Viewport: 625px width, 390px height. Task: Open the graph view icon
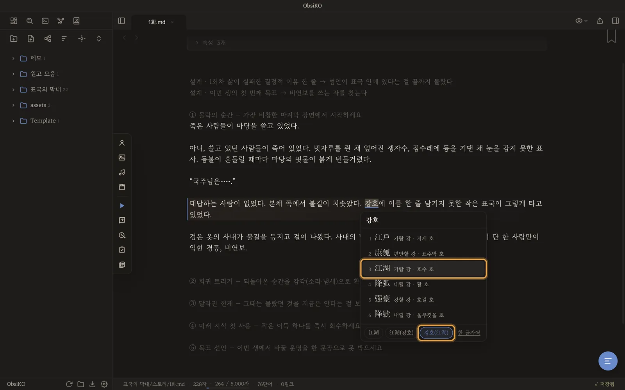[61, 21]
